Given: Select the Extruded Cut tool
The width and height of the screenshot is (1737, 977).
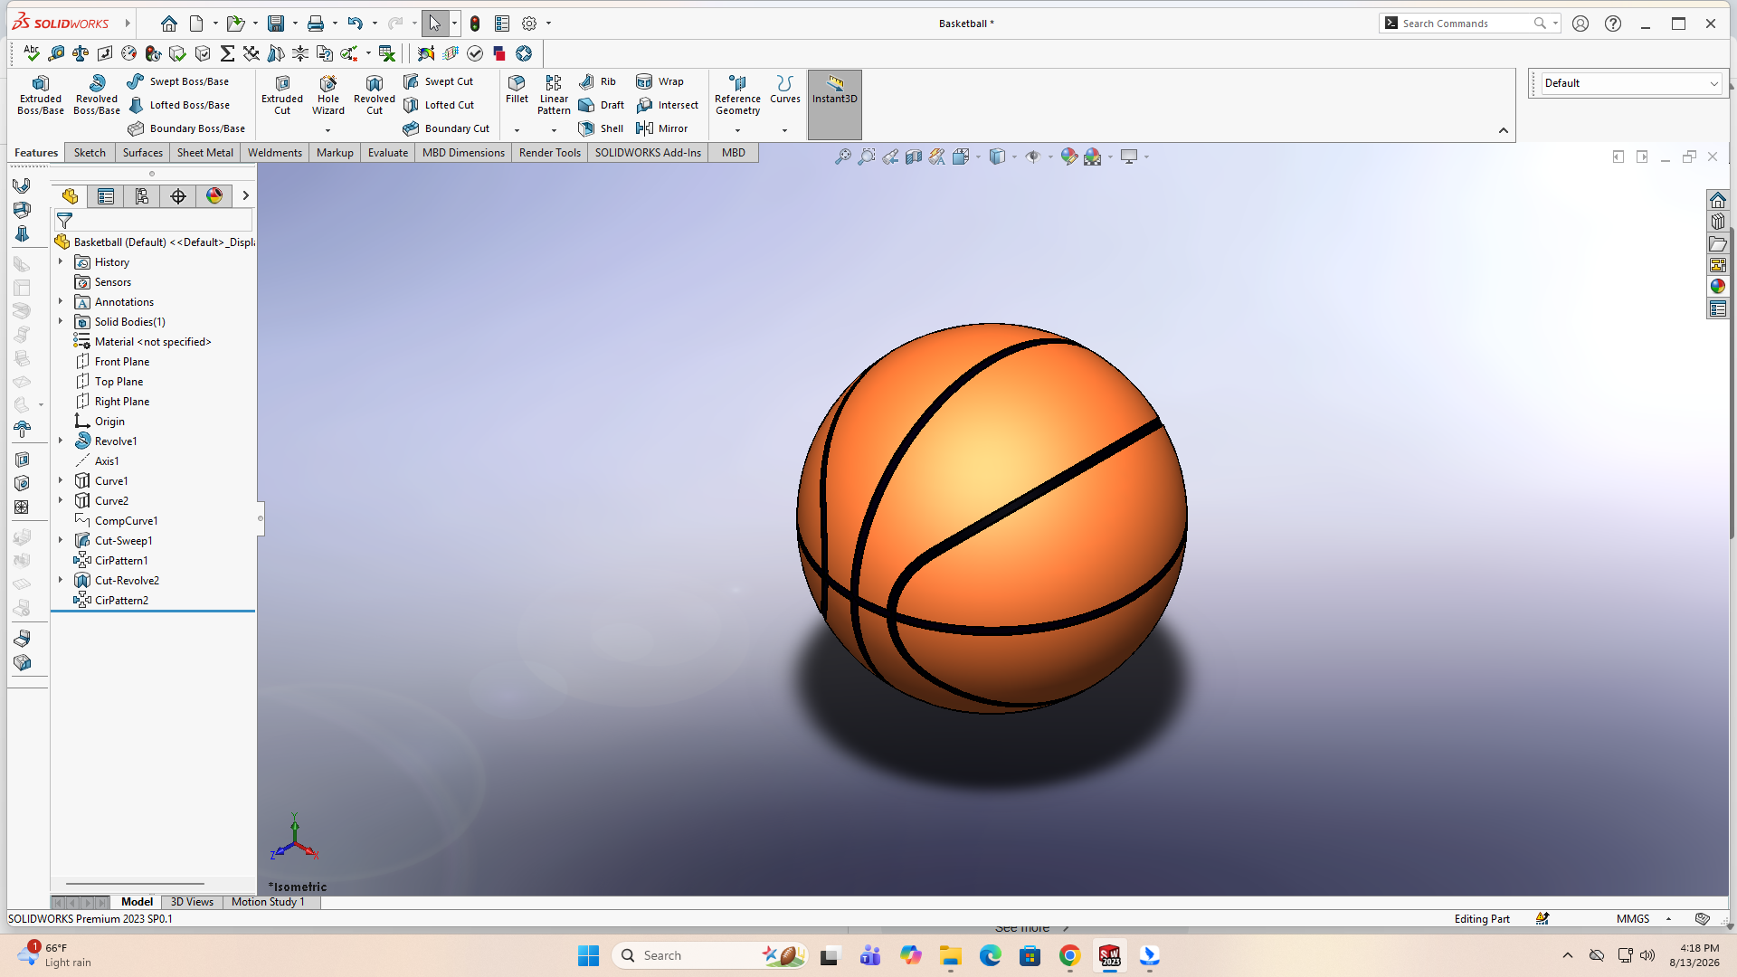Looking at the screenshot, I should (x=282, y=95).
